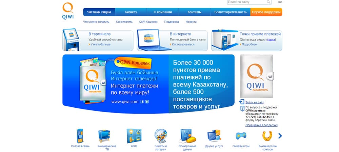Go to Как оплатить submenu
This screenshot has height=152, width=339.
[124, 22]
